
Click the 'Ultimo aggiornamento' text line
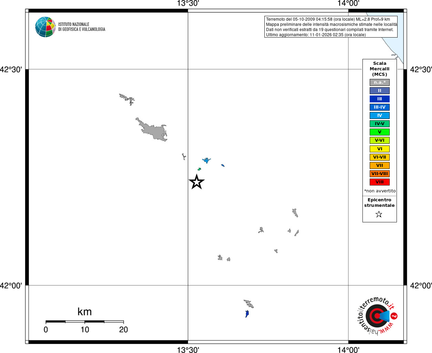tap(316, 35)
